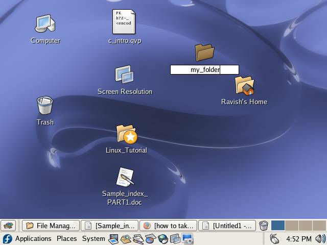Open Ravish's Home folder
Viewport: 327px width, 245px height.
click(244, 86)
